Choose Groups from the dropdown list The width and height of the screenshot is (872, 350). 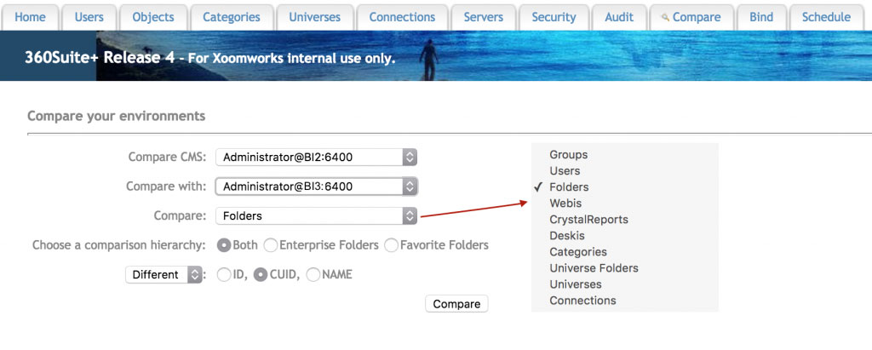(568, 155)
